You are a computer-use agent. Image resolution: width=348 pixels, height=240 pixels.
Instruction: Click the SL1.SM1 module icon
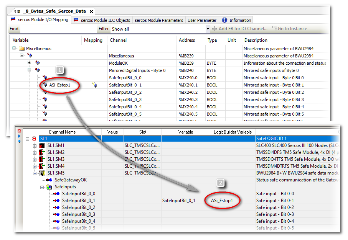coord(42,145)
